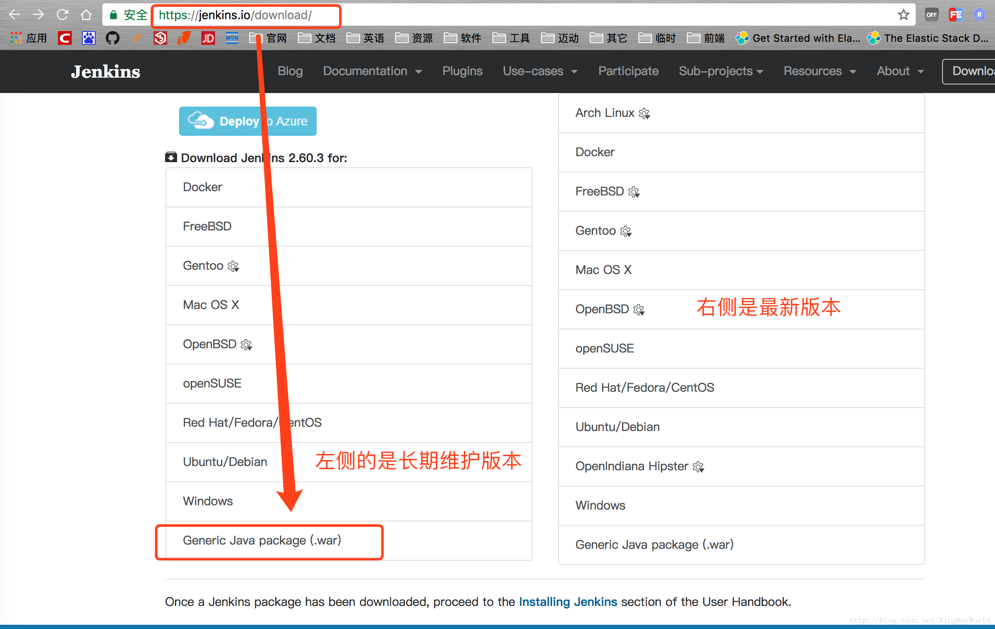Open the Plugins nav item

click(x=462, y=71)
